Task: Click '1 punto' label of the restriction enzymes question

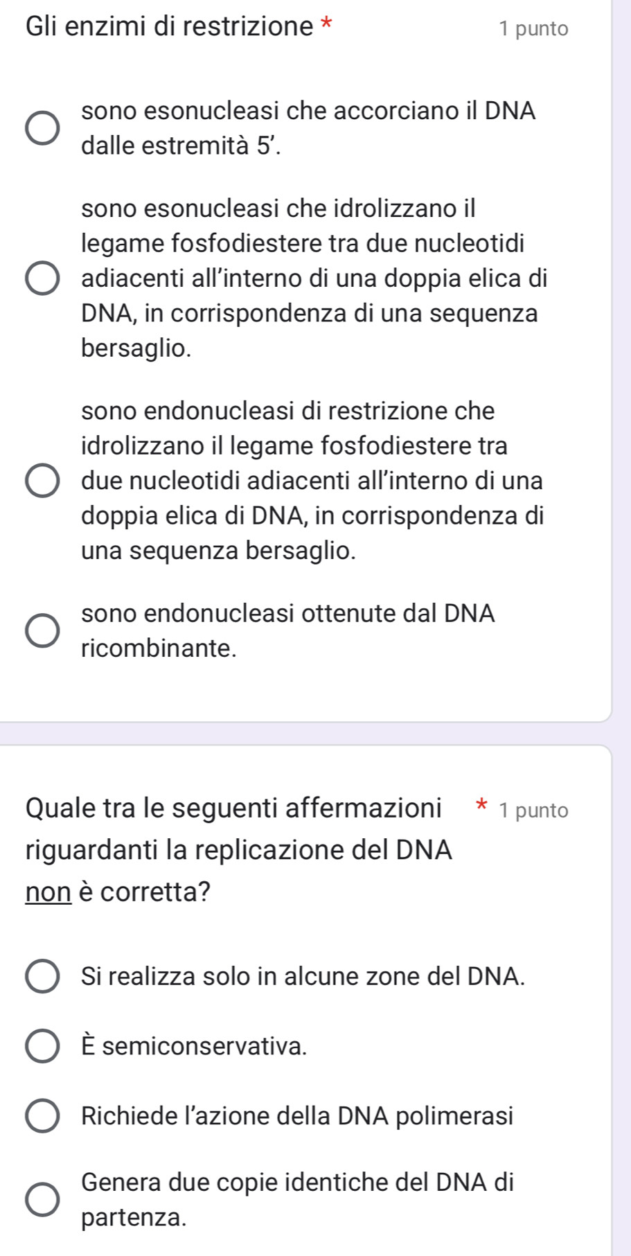Action: pos(533,29)
